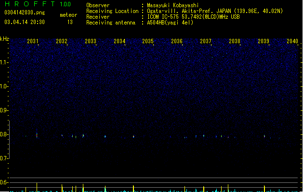Click the tallest yellow peak near 2031

coord(37,187)
